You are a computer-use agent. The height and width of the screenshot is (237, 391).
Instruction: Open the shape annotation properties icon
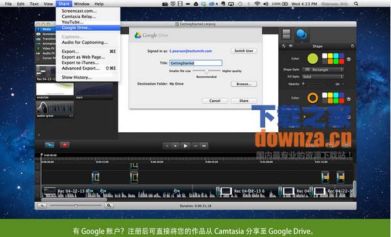pos(302,35)
